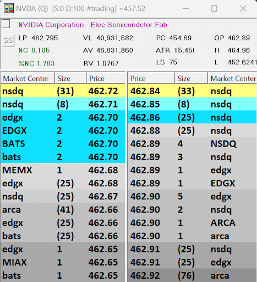Click ask-side Size column header
This screenshot has height=282, width=257.
(192, 78)
